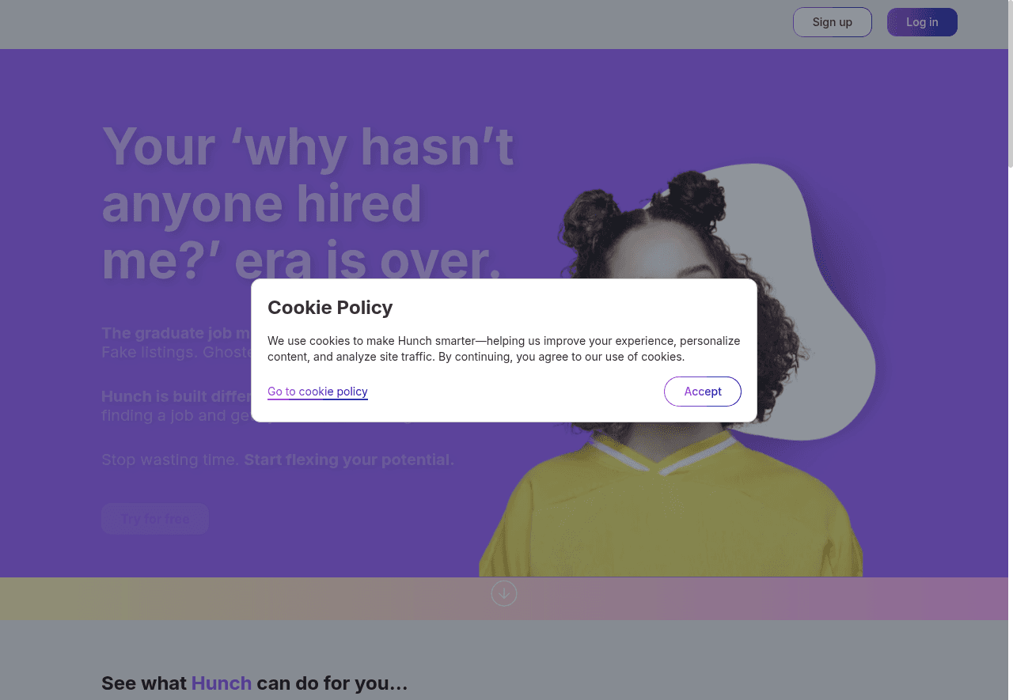Click the dimmed 'Try for free' button

(155, 519)
